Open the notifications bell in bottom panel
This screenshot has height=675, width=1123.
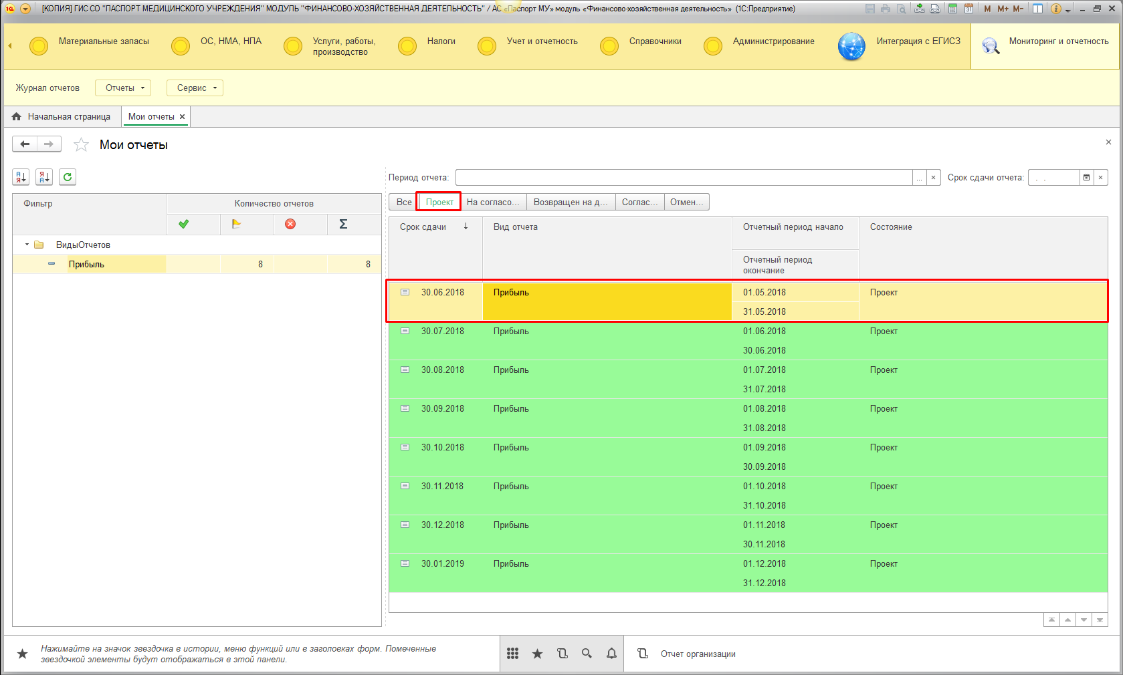(611, 654)
